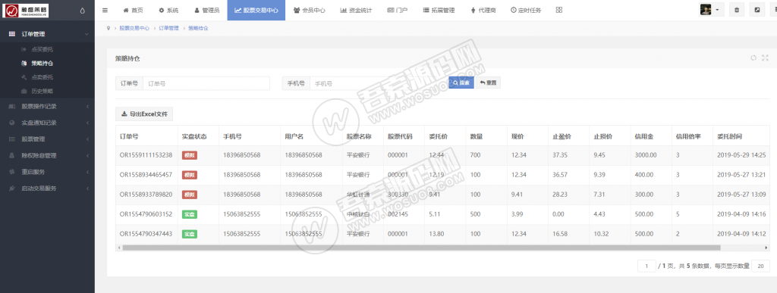Click the trash icon in top bar

(737, 10)
